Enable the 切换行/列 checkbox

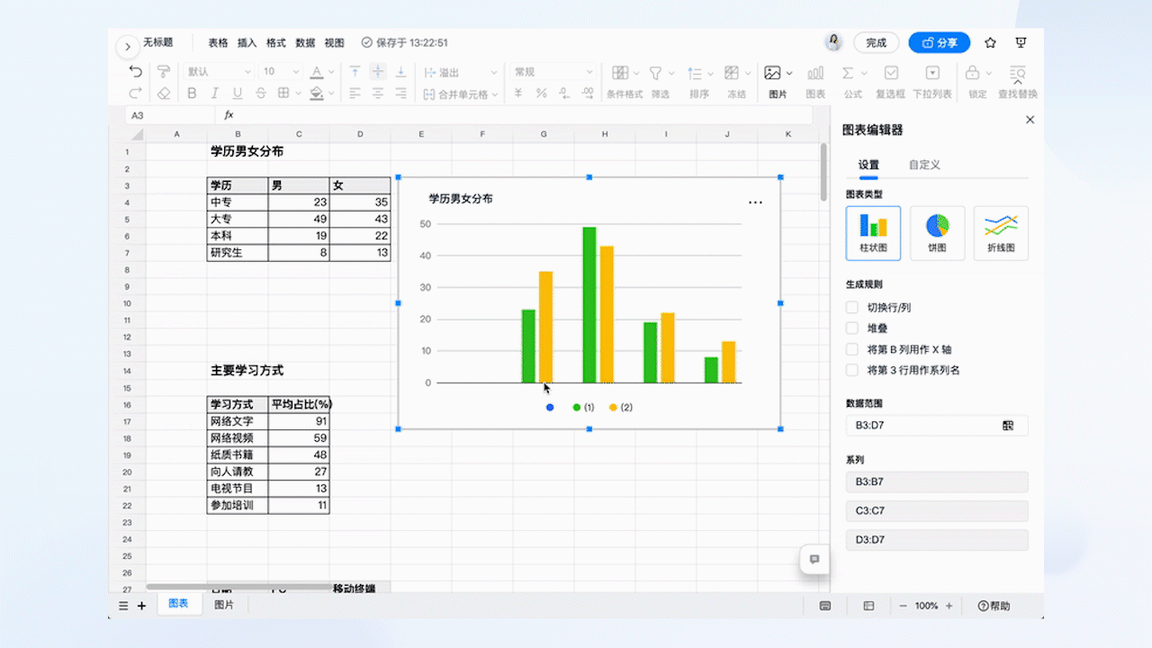click(850, 307)
